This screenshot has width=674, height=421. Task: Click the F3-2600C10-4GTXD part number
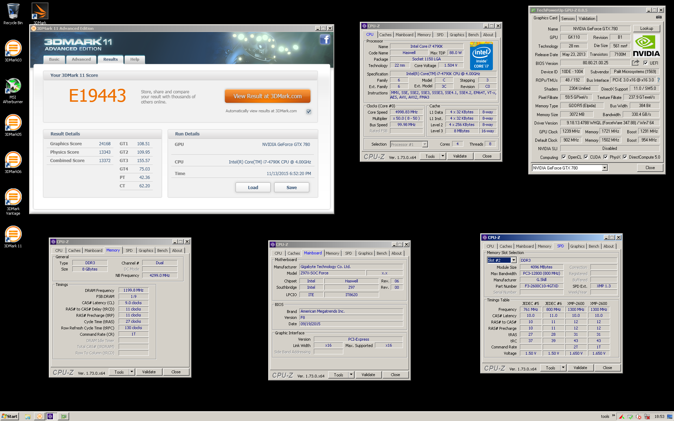[x=541, y=286]
